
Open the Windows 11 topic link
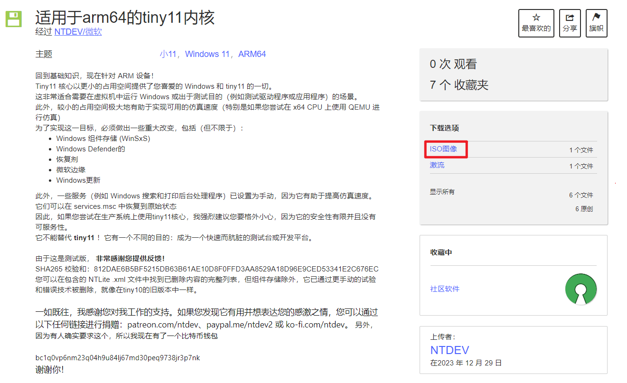207,54
